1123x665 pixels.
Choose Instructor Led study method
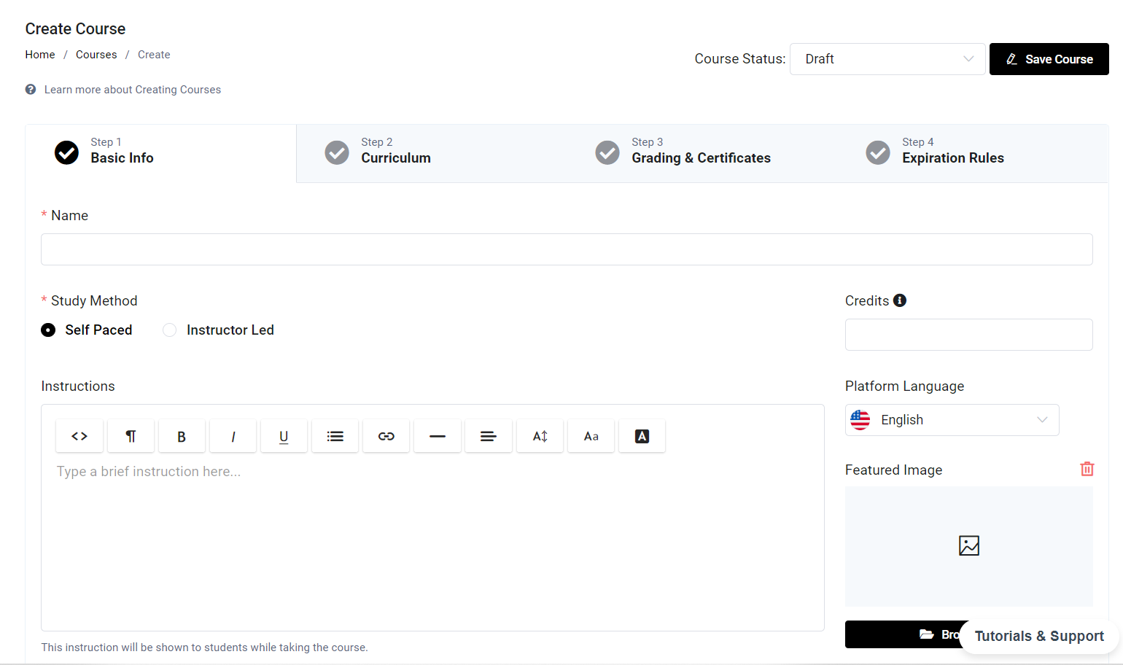(x=170, y=330)
